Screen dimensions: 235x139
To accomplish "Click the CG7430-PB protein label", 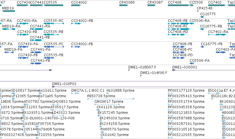I will click(x=28, y=55).
